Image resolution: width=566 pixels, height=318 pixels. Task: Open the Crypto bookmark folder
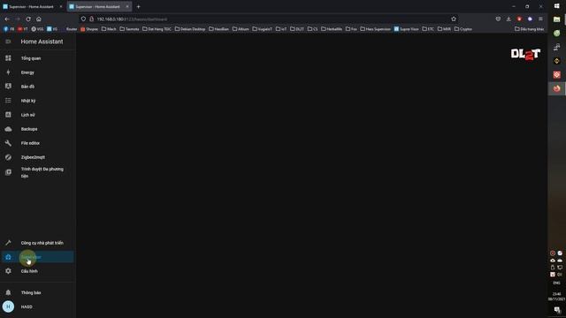(463, 29)
